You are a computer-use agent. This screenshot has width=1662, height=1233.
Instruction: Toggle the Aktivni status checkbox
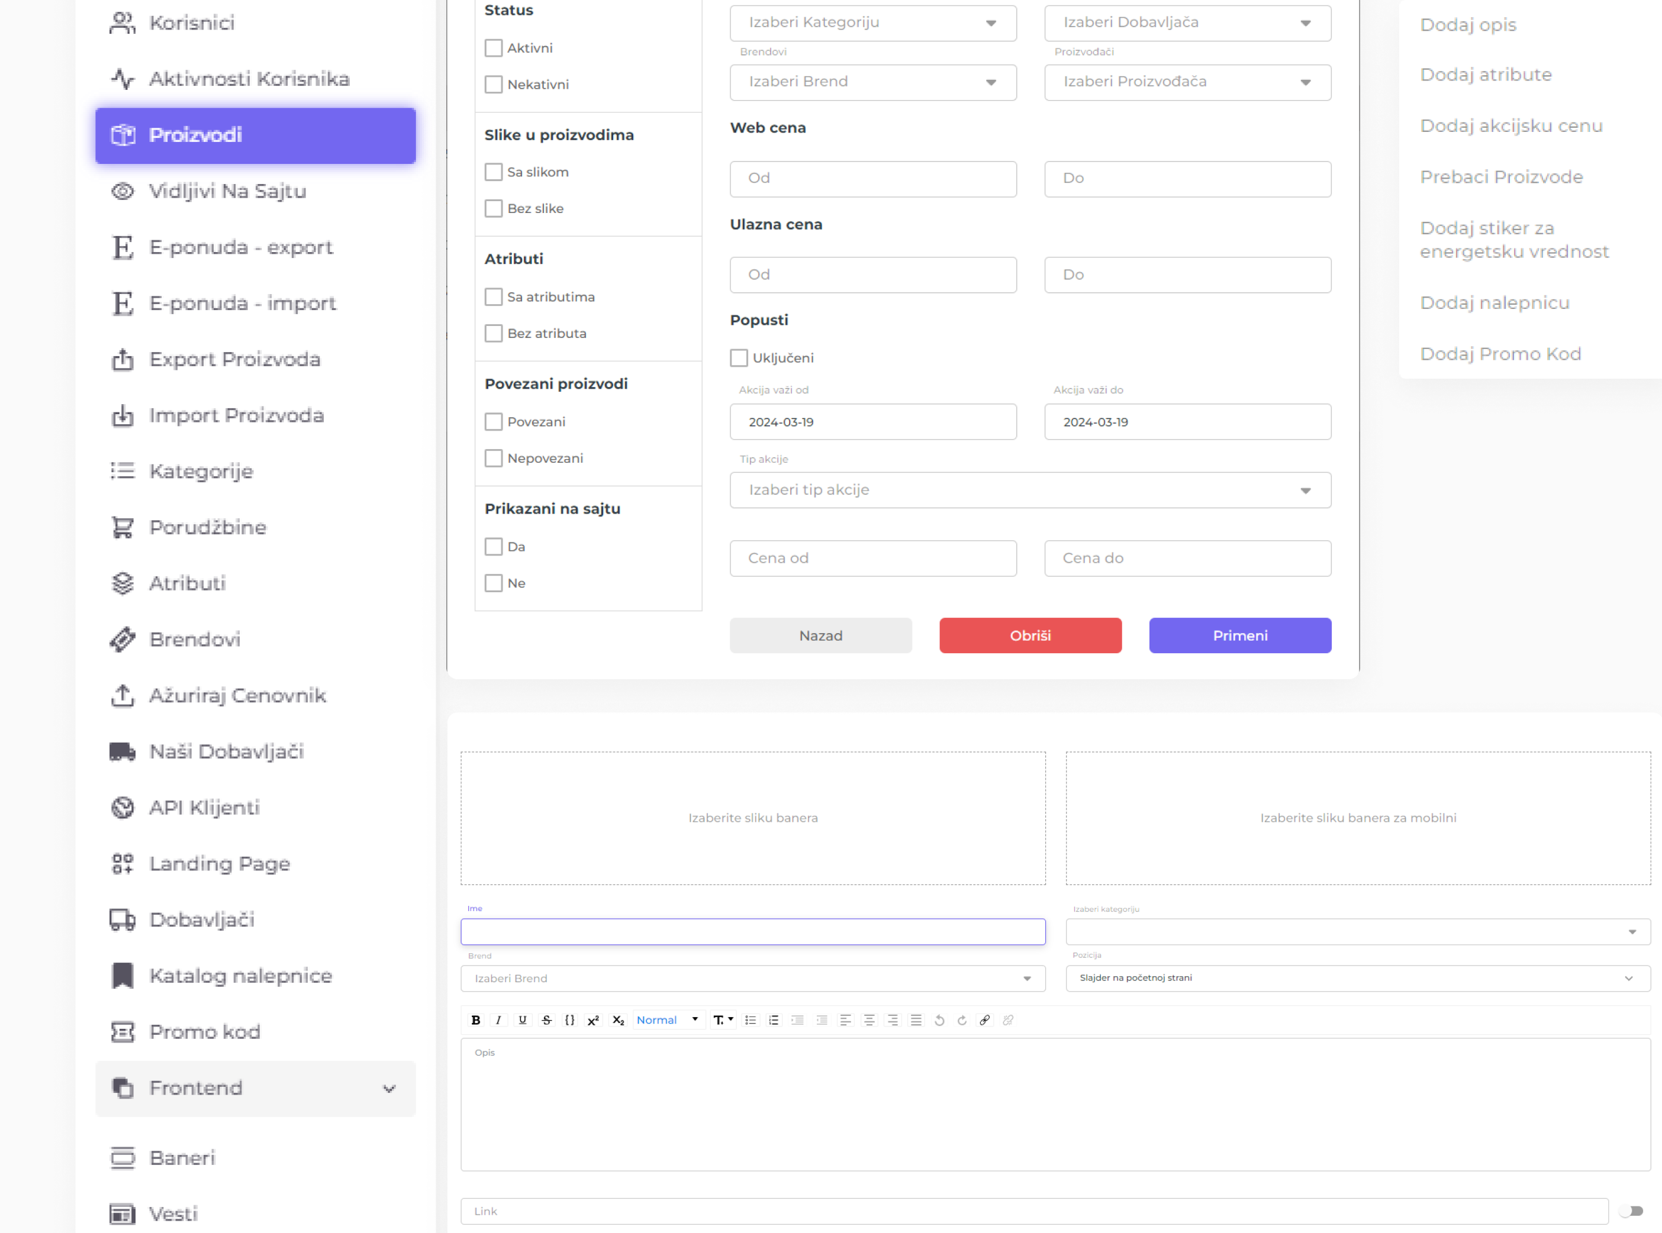point(494,48)
